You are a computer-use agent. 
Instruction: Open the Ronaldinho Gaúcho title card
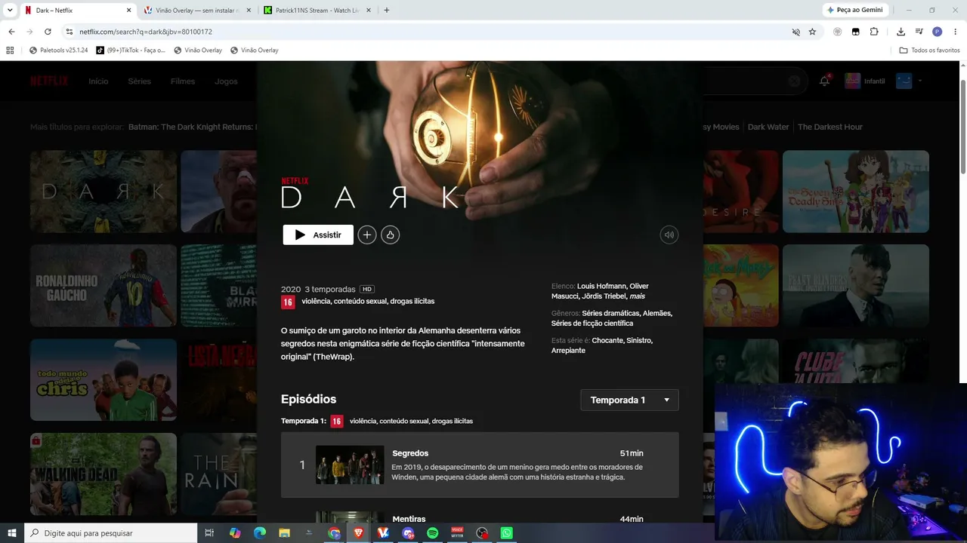pyautogui.click(x=103, y=286)
